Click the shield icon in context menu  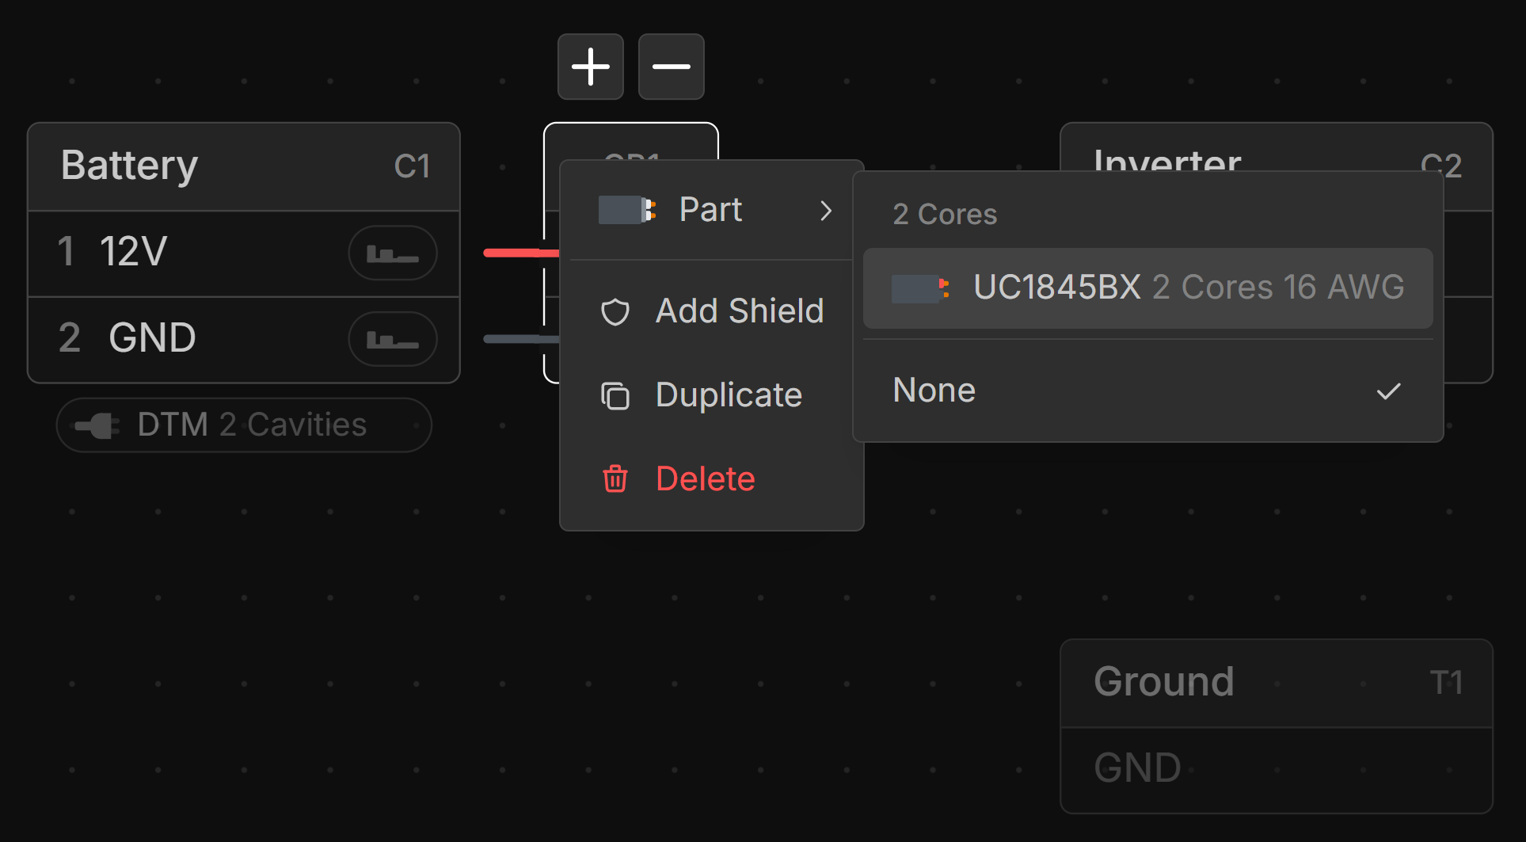615,312
